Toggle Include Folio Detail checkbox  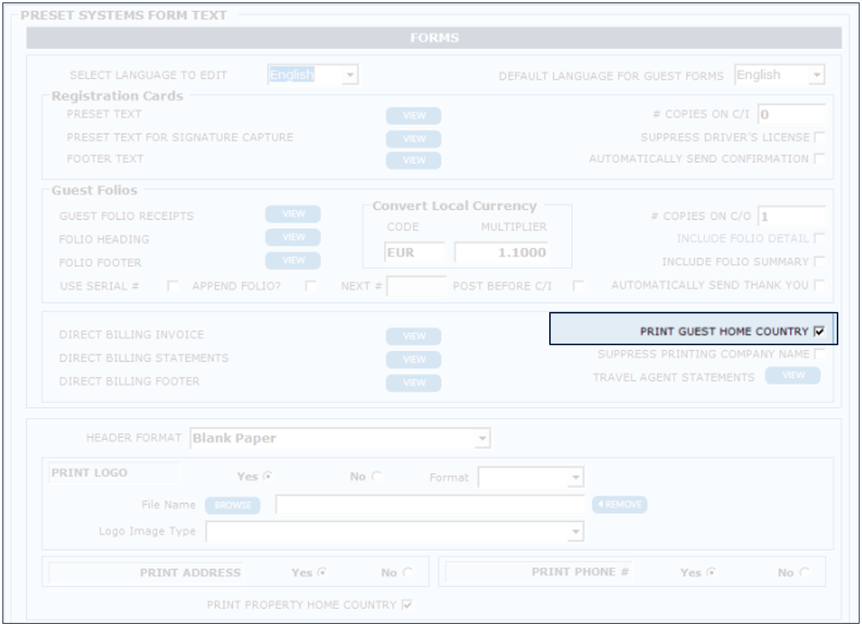click(x=819, y=239)
